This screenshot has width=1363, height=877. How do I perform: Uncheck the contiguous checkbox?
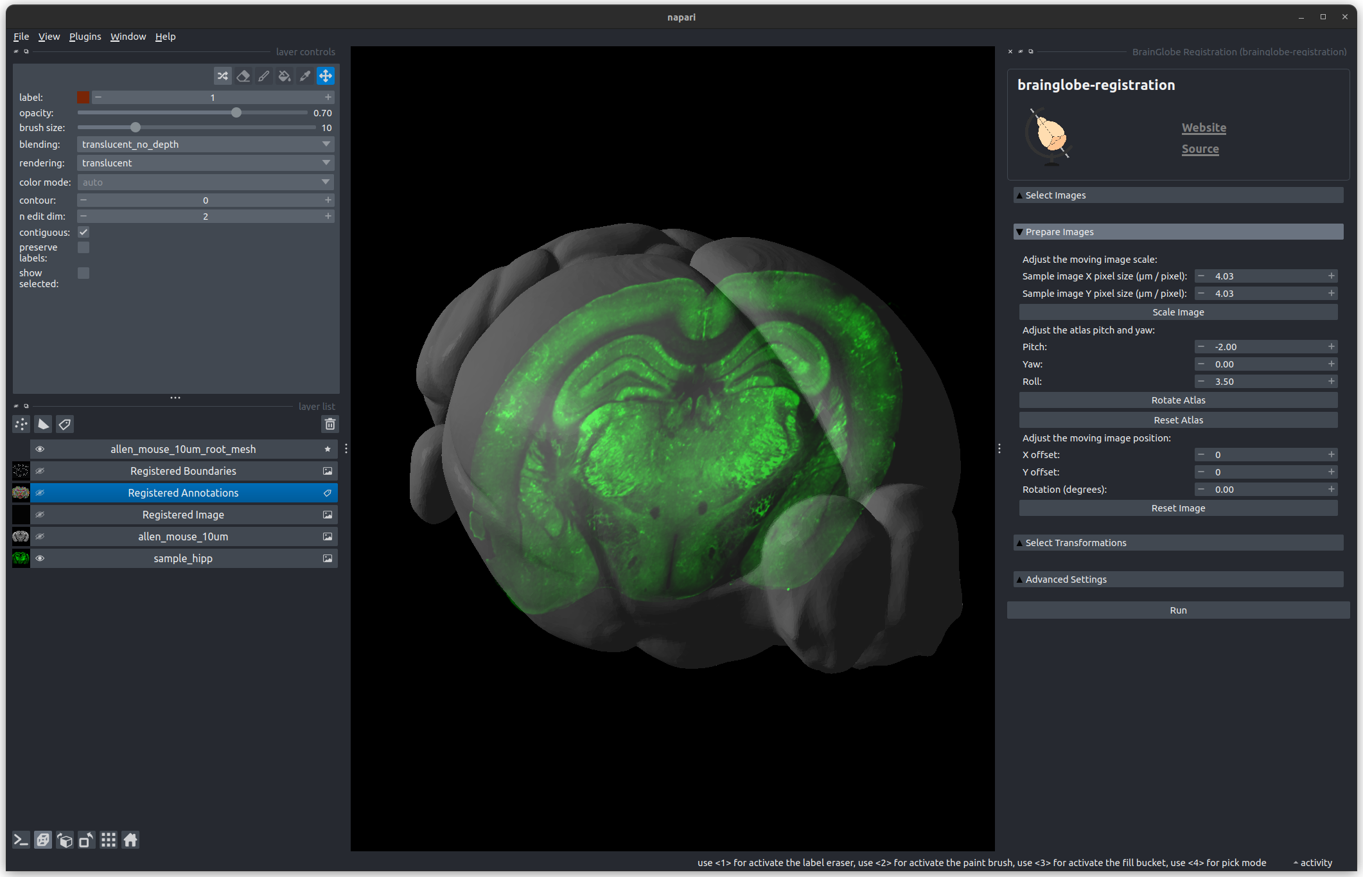click(x=84, y=232)
